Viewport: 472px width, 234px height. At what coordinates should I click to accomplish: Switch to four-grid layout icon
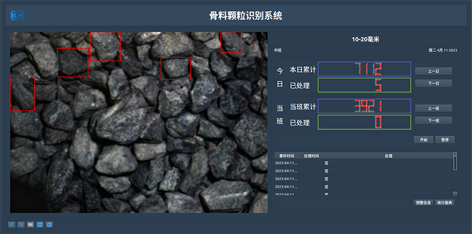pos(40,225)
